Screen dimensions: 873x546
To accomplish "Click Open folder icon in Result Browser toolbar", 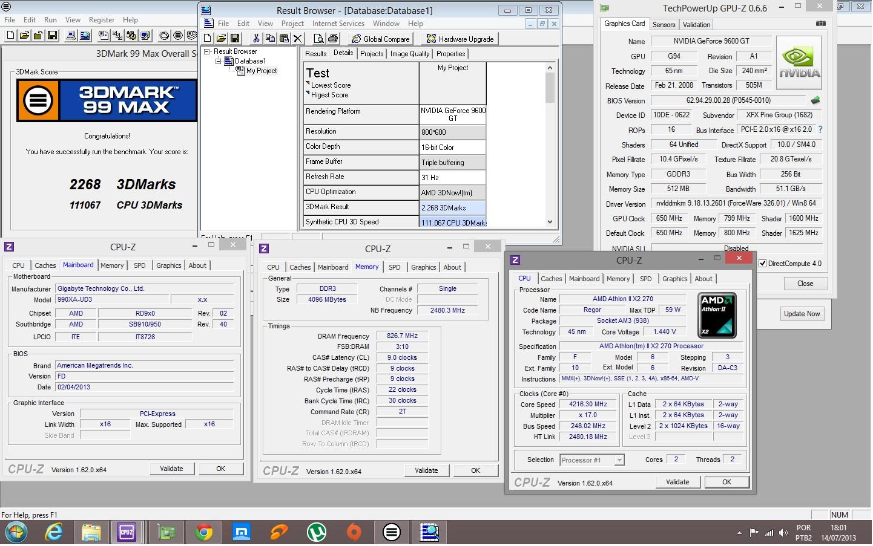I will (x=221, y=39).
